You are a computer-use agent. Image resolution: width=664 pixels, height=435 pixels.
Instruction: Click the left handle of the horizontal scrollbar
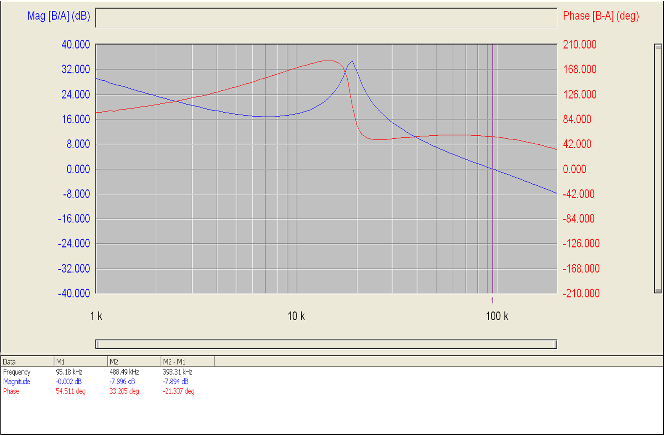pos(98,344)
